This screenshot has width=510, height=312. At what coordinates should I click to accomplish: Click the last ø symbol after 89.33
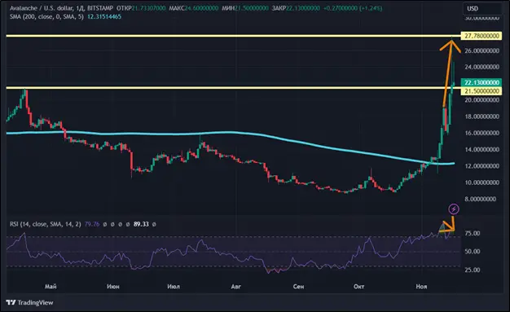154,224
